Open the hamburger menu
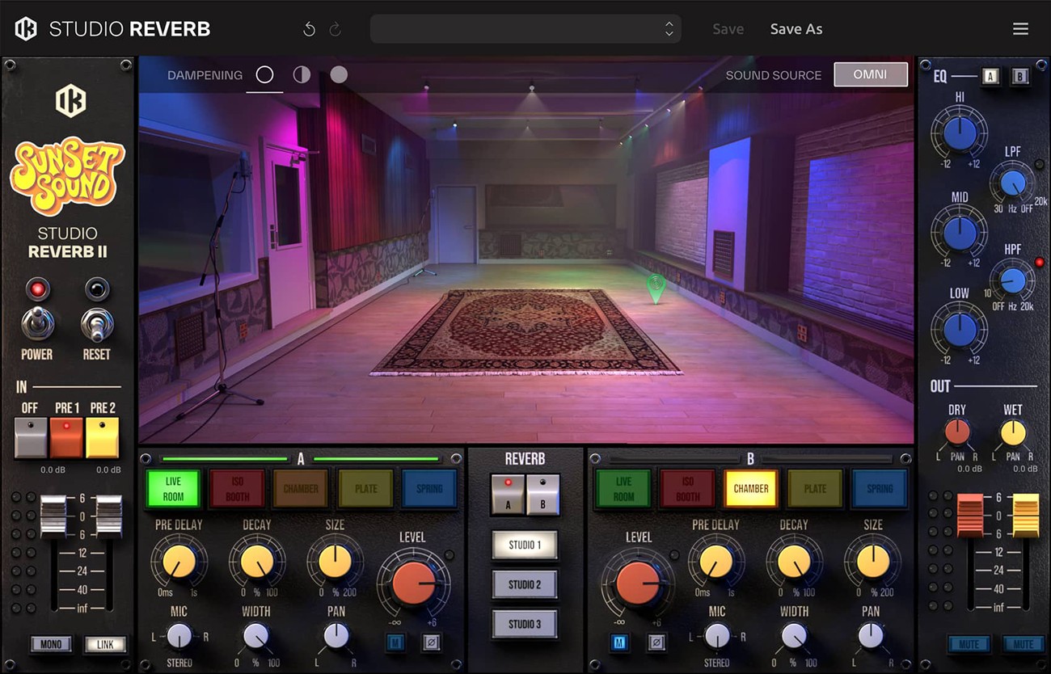Screen dimensions: 1051x674 pos(1020,28)
